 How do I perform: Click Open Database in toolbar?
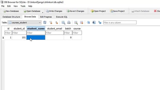32,11
